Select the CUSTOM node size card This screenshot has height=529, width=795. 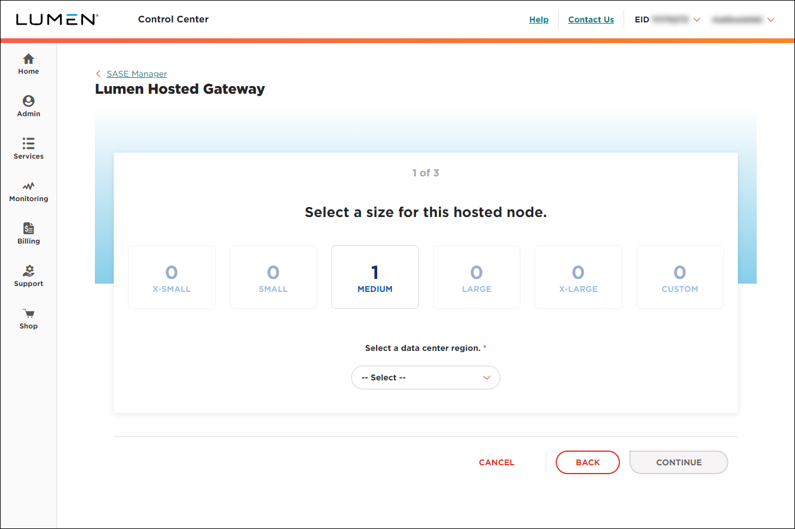[x=680, y=277]
